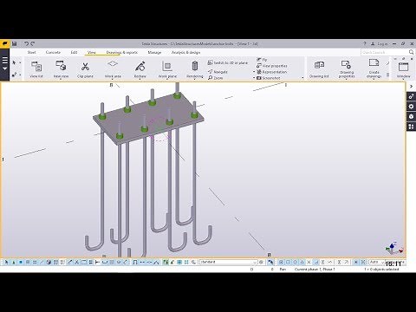Viewport: 416px width, 312px height.
Task: Expand the side pane chevron
Action: (411, 87)
